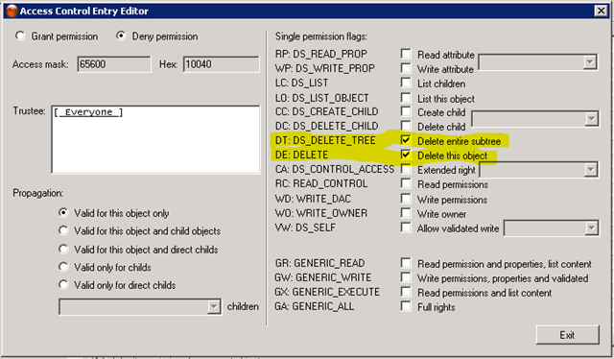The width and height of the screenshot is (614, 359).
Task: Select the Deny permission radio button
Action: pyautogui.click(x=121, y=36)
